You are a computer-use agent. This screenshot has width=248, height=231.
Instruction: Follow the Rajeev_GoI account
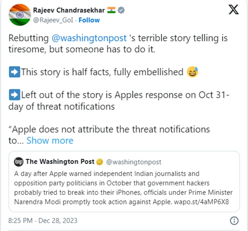(89, 20)
